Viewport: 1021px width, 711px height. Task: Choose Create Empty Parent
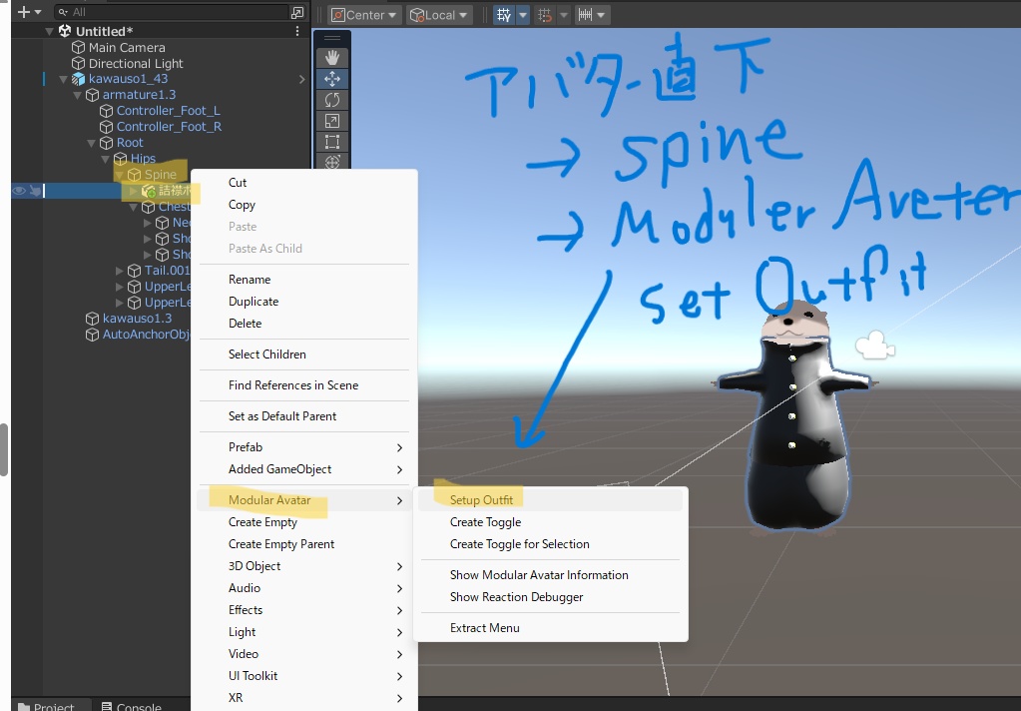tap(281, 544)
